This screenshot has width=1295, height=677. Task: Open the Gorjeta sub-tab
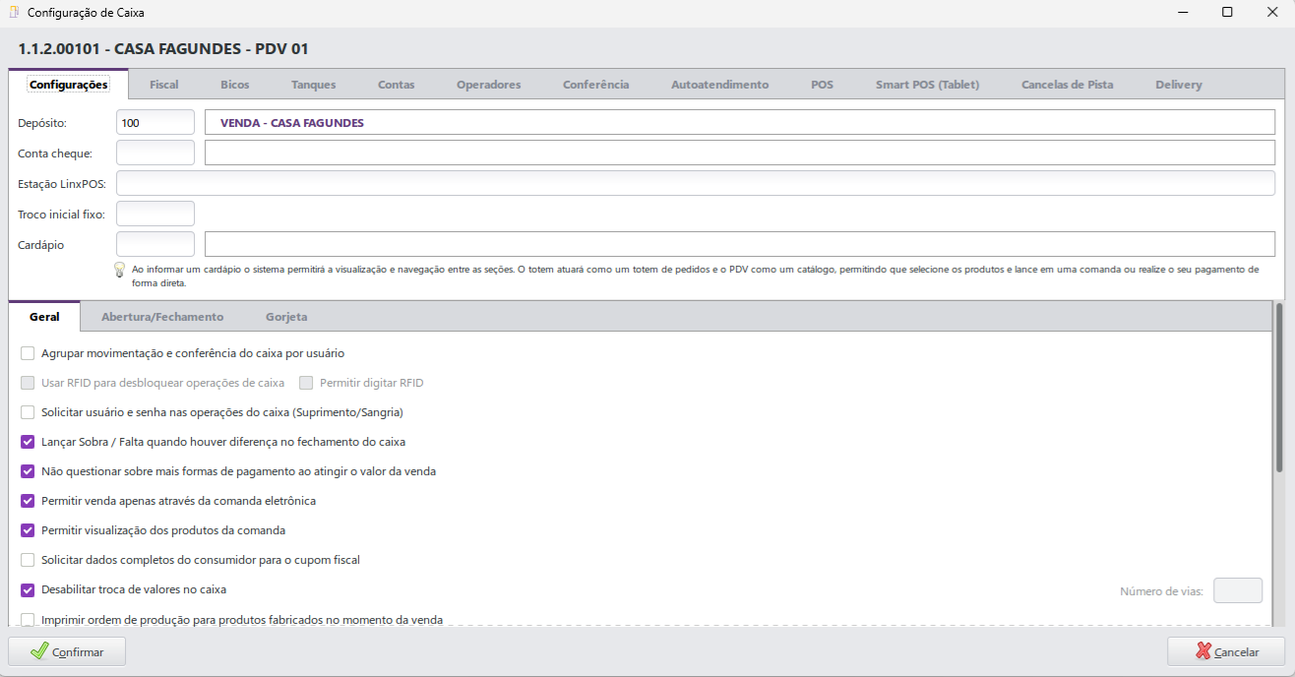tap(286, 317)
